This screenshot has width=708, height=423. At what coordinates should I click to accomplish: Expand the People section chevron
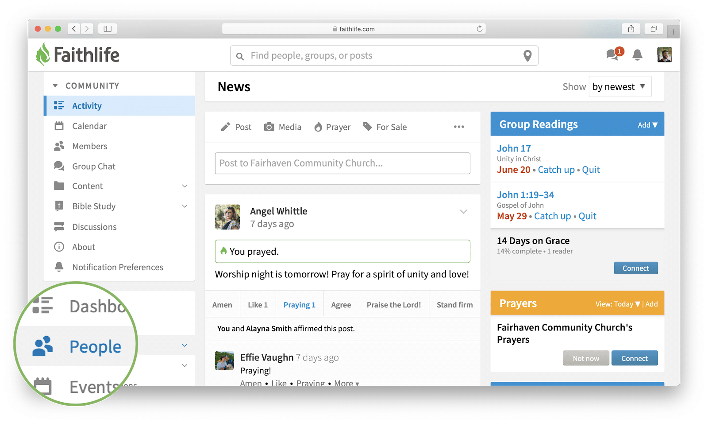point(185,345)
